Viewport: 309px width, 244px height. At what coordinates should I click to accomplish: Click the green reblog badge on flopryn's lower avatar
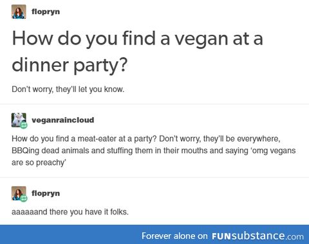[x=24, y=198]
